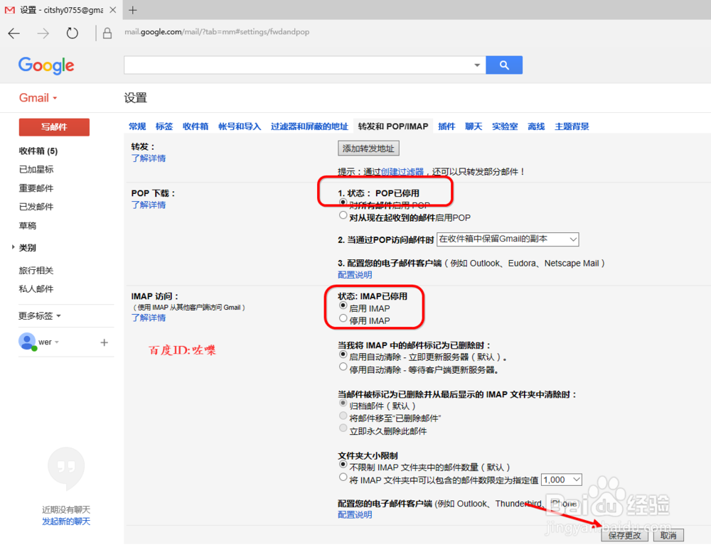Open 重要邮件 important folder
The image size is (711, 552).
click(x=36, y=188)
